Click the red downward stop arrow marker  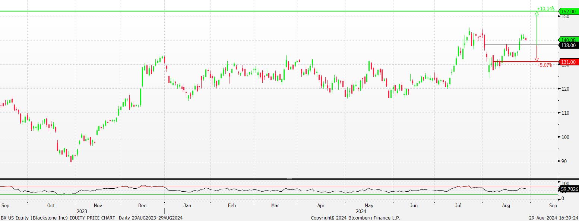tap(537, 59)
